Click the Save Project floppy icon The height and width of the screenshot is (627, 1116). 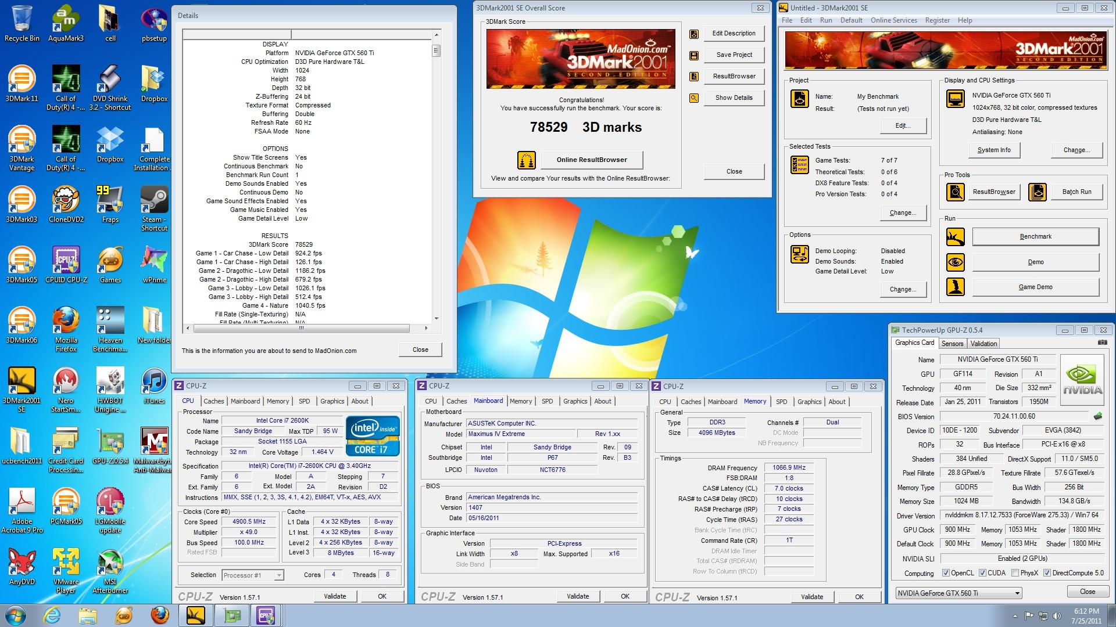click(693, 56)
